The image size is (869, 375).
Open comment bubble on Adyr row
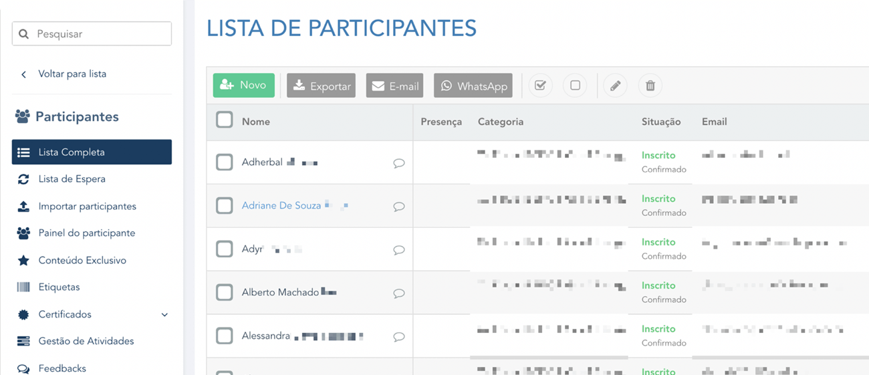399,250
